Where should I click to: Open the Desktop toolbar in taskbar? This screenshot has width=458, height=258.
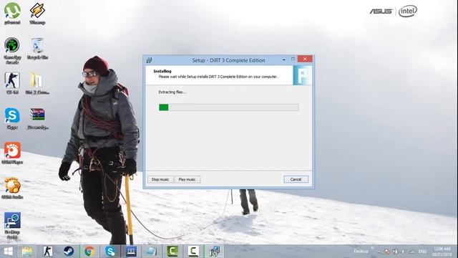(x=361, y=252)
